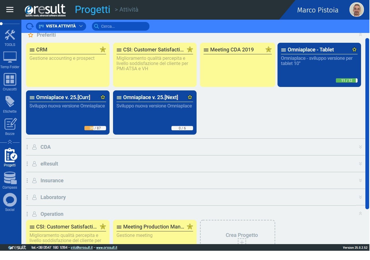The height and width of the screenshot is (260, 370).
Task: Open the VISTA ATTIVITÀ dropdown
Action: pos(61,26)
